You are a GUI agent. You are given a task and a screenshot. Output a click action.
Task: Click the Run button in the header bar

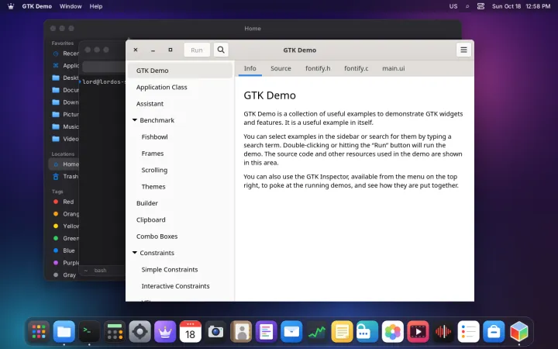197,50
